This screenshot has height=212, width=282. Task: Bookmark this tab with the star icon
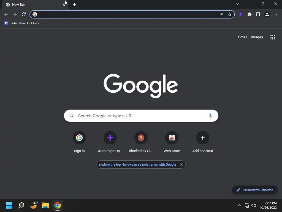coord(229,14)
